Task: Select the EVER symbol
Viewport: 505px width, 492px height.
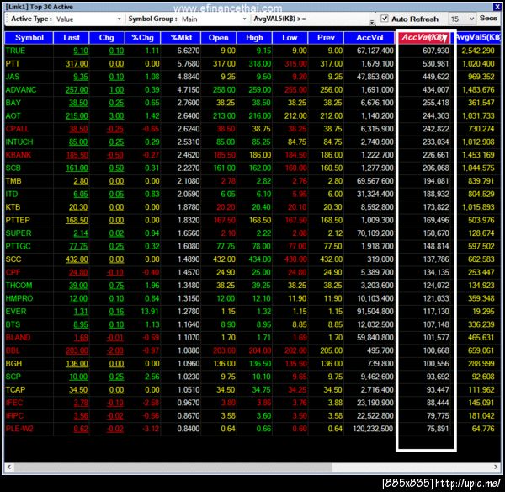Action: tap(16, 312)
